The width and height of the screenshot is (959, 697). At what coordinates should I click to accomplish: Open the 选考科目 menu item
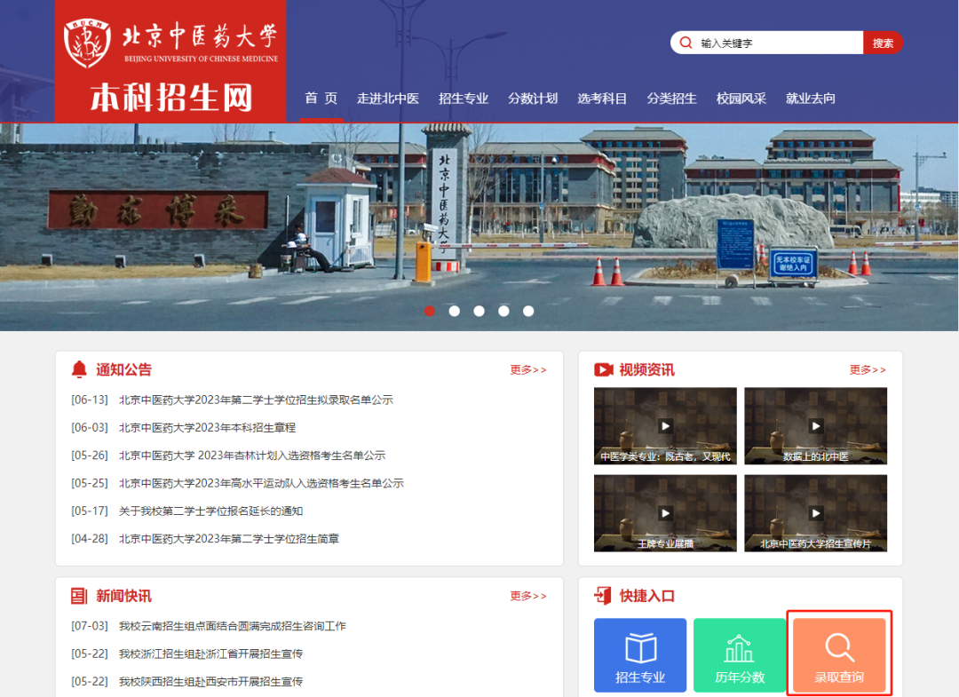(x=602, y=99)
